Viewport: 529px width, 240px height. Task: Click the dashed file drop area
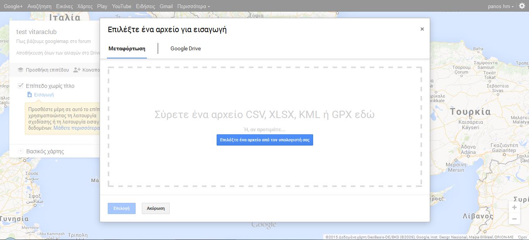coord(265,127)
